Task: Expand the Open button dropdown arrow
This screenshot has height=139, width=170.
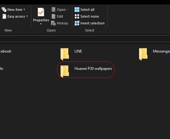Action: pyautogui.click(x=68, y=10)
